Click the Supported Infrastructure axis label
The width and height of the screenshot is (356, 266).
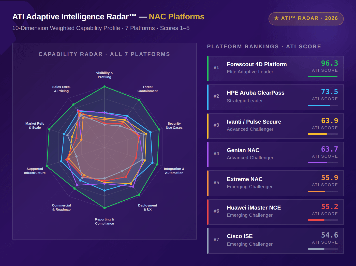coord(35,171)
